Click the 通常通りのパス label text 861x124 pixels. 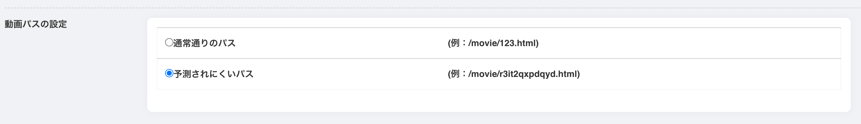click(205, 43)
